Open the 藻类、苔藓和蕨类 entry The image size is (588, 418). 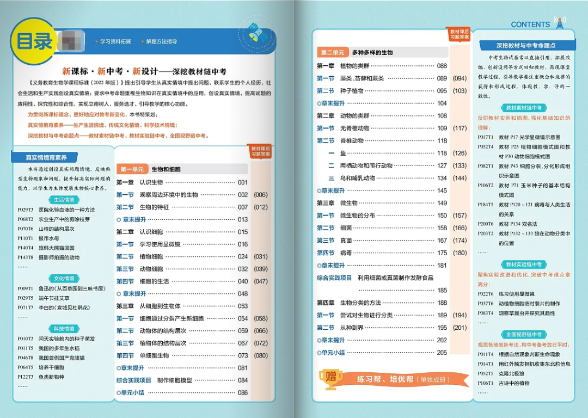tap(382, 78)
